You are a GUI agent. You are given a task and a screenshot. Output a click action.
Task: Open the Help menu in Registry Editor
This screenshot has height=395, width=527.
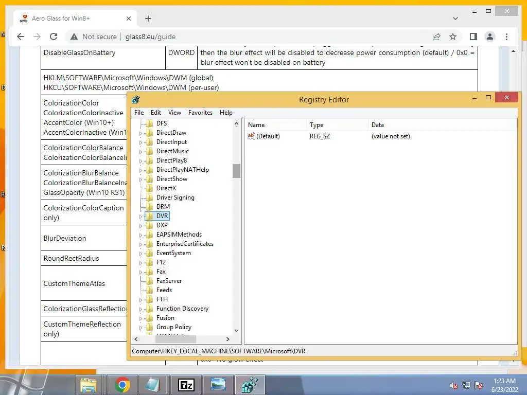point(226,113)
